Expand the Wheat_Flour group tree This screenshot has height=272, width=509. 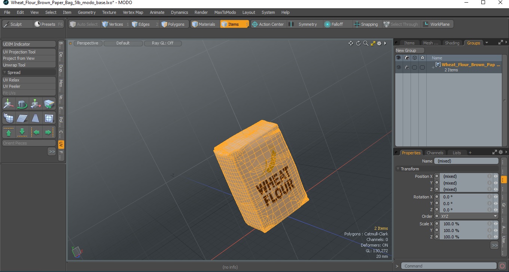tap(433, 67)
